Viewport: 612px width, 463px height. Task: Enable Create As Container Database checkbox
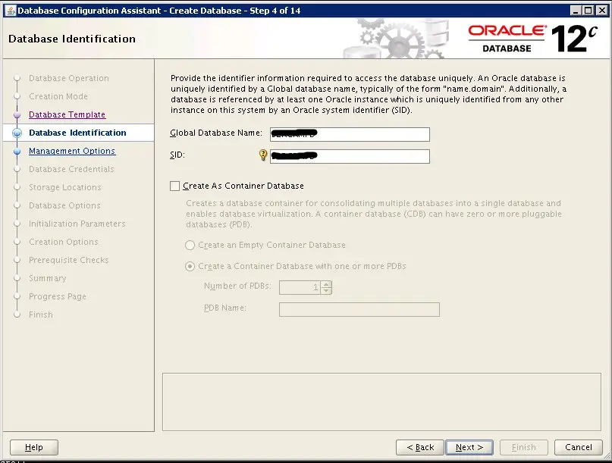(175, 186)
